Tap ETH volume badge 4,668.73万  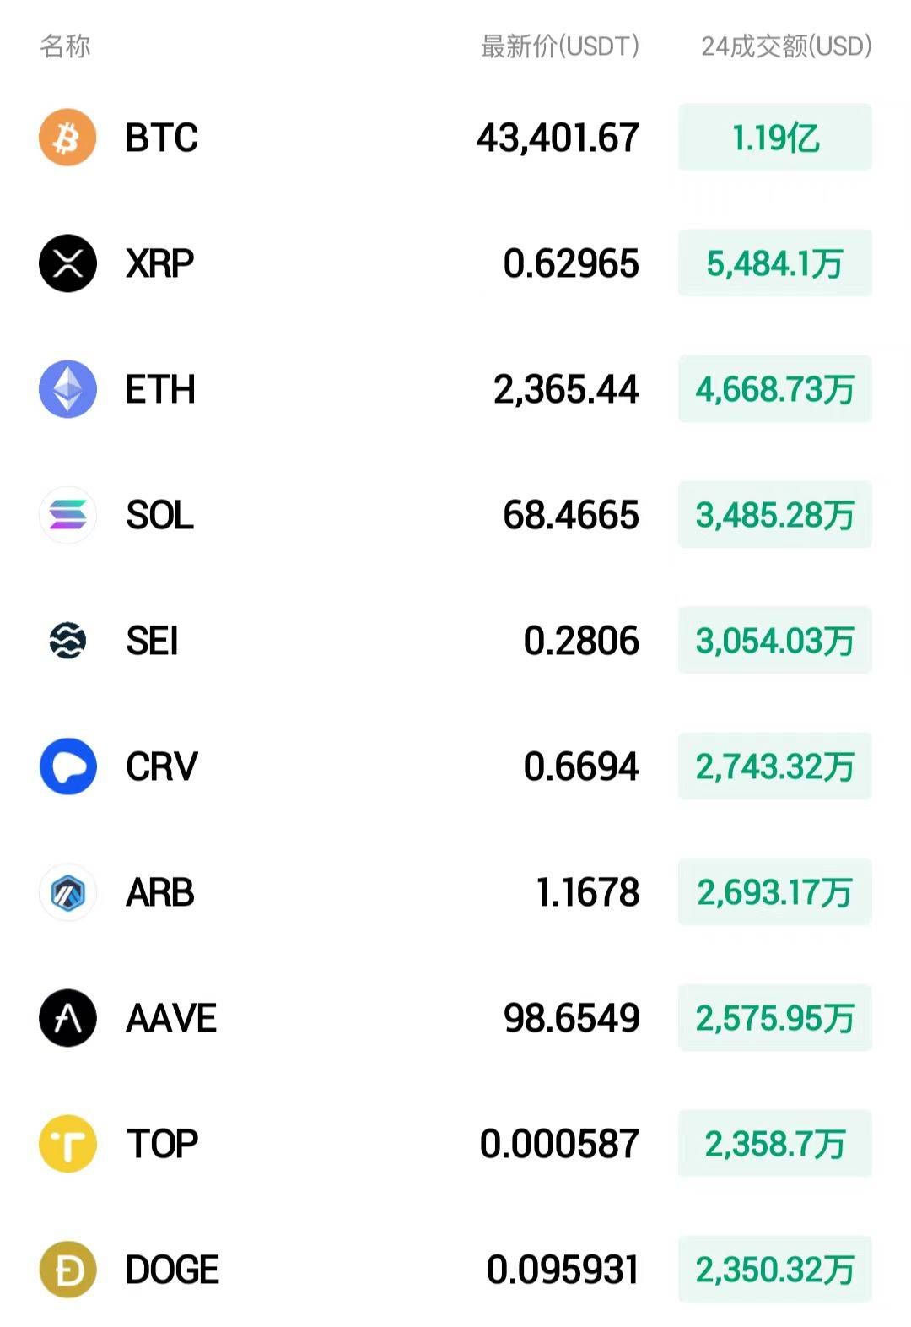point(774,389)
